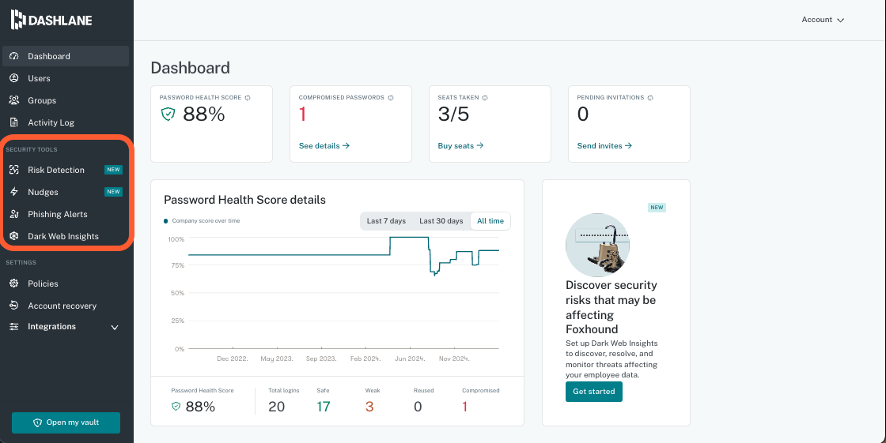The image size is (886, 443).
Task: Click the info icon beside Password Health Score
Action: tap(248, 98)
